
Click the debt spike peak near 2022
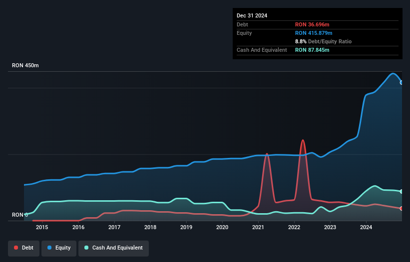tap(303, 140)
